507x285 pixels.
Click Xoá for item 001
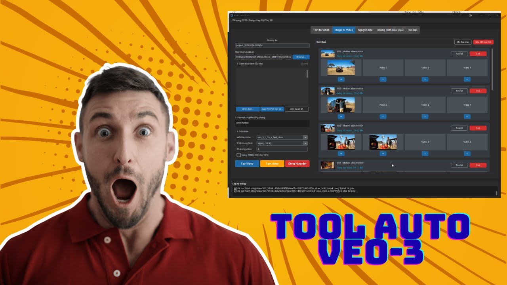pos(478,53)
